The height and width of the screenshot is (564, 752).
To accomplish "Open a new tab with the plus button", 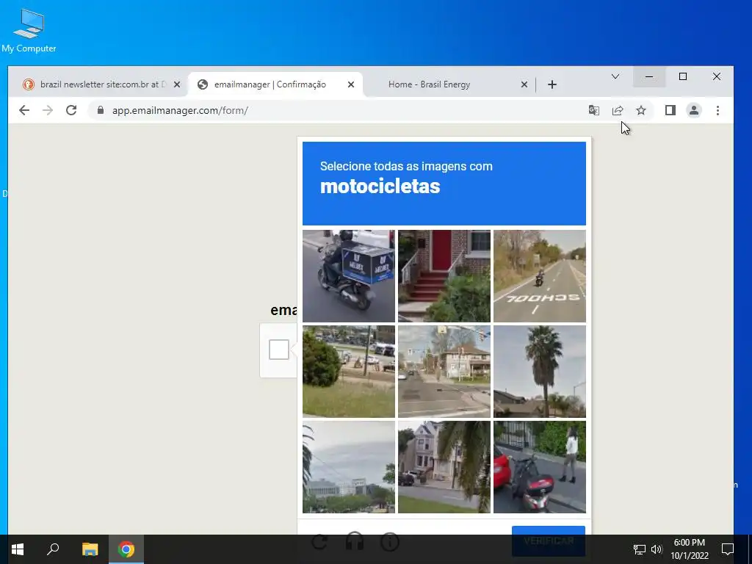I will pos(552,84).
